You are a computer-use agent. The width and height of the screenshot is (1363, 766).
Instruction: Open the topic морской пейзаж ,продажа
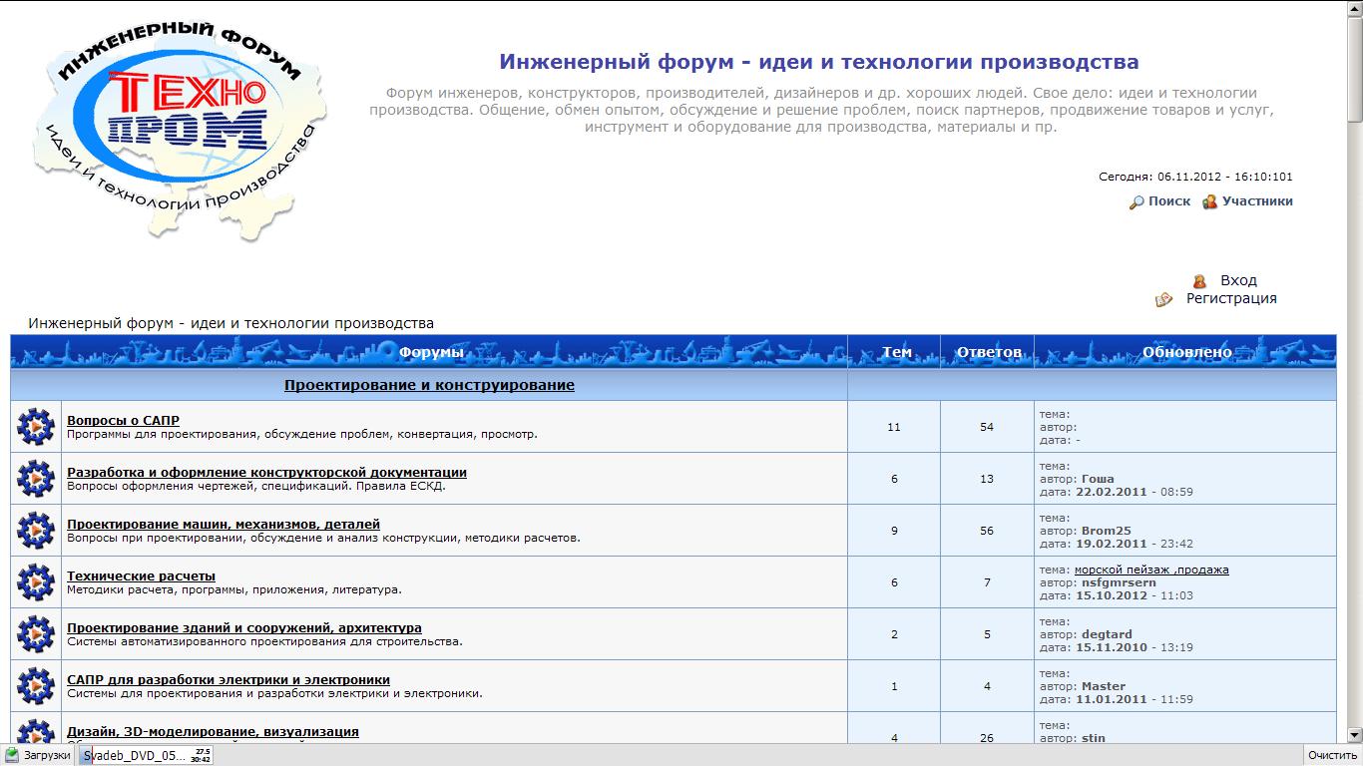click(1151, 570)
